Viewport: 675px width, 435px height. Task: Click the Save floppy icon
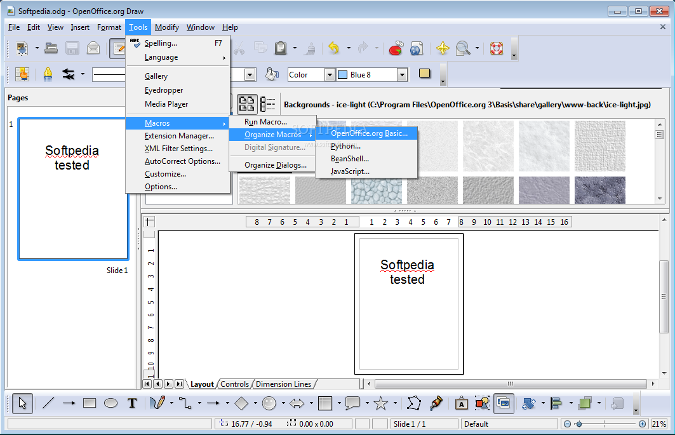(x=72, y=48)
